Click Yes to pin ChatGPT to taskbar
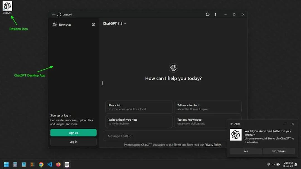The width and height of the screenshot is (301, 169). (x=245, y=151)
